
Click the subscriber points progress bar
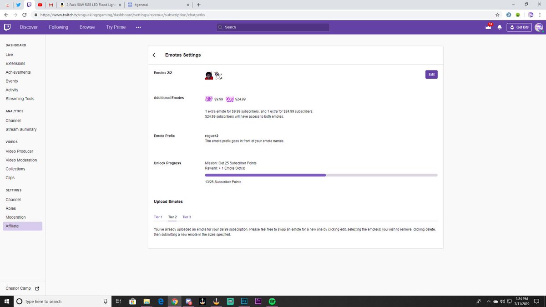click(x=321, y=175)
